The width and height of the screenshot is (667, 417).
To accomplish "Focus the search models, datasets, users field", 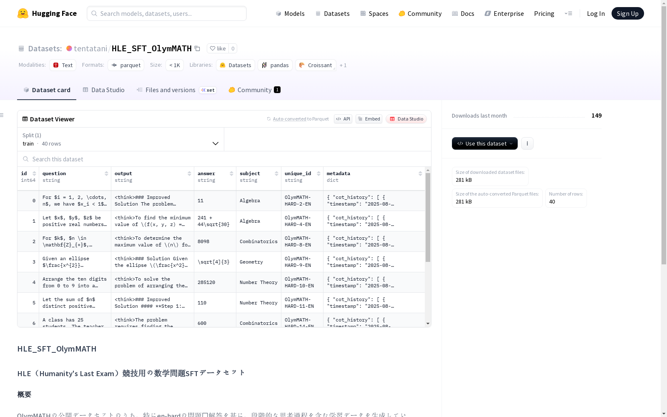I will [x=167, y=13].
